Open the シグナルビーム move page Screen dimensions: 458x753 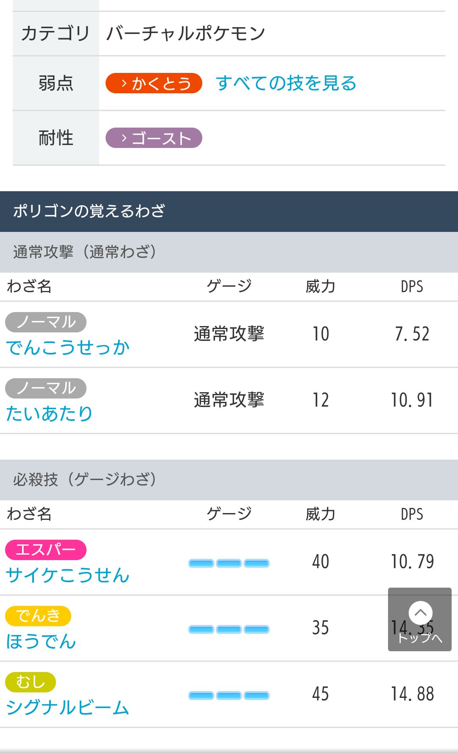coord(68,708)
